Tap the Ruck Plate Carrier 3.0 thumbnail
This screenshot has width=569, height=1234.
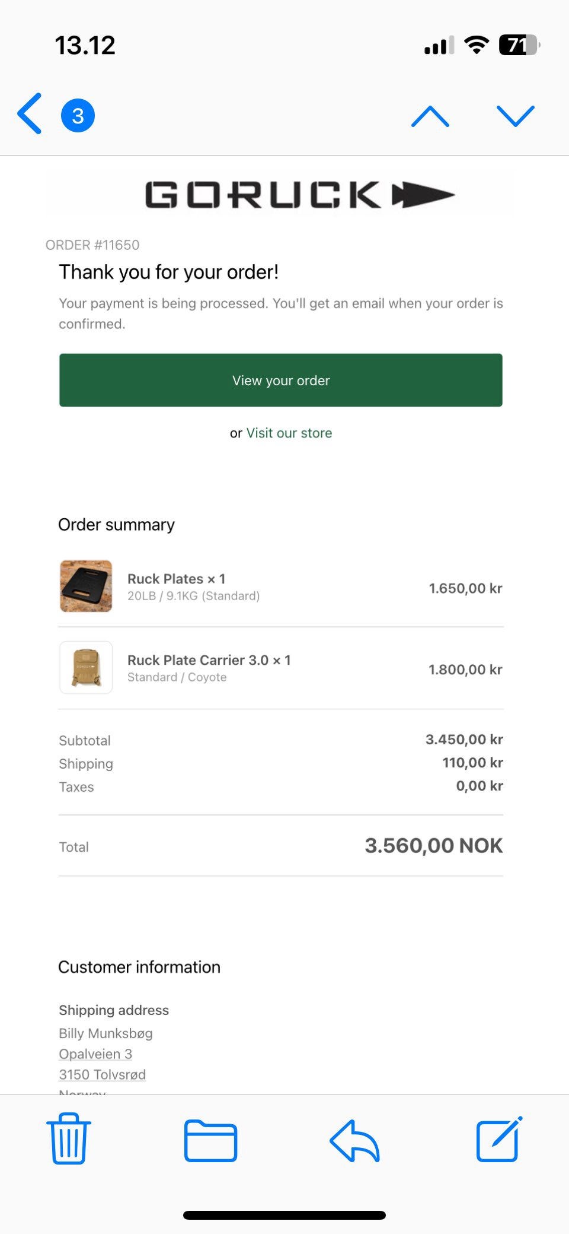(86, 668)
